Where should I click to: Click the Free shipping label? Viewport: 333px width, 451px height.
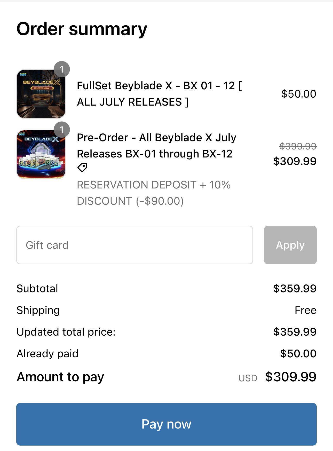306,310
